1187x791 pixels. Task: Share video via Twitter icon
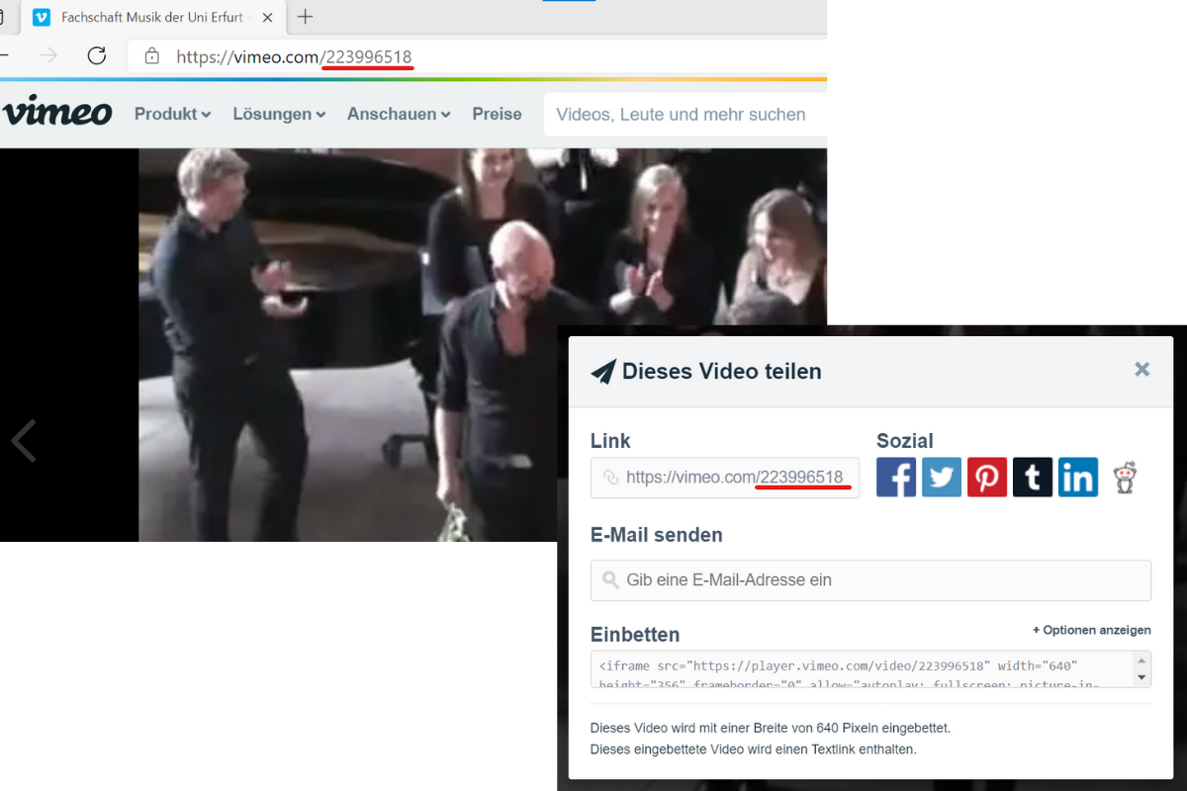coord(942,478)
